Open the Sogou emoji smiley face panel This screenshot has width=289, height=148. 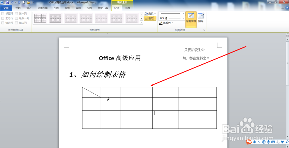264,142
